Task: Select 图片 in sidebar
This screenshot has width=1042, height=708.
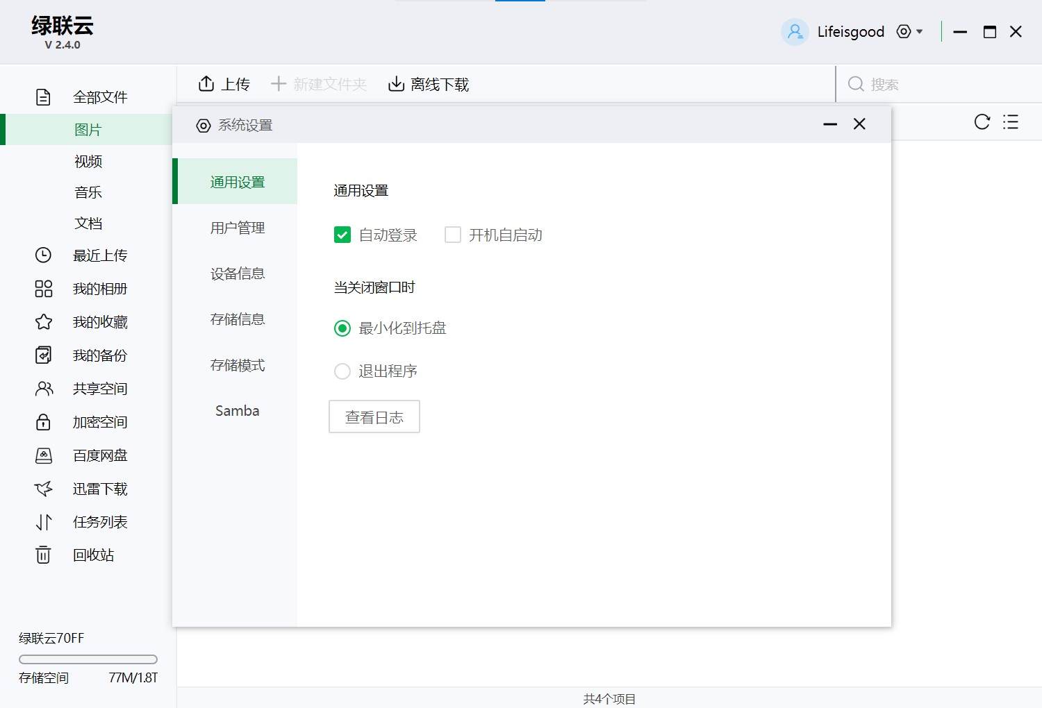Action: point(88,130)
